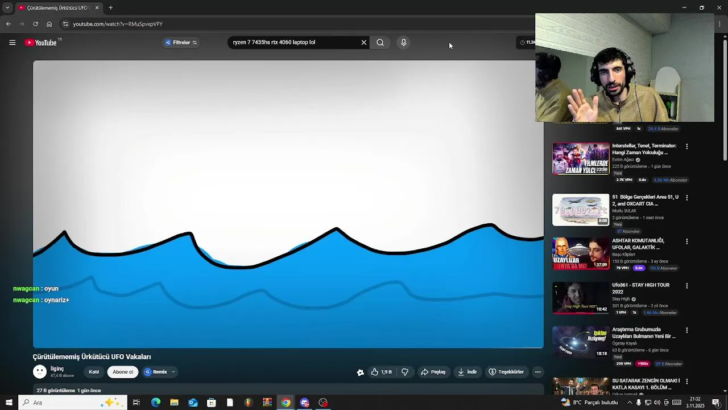Open the Mutlu SULAK channel link
Screen dimensions: 728x410
click(624, 211)
